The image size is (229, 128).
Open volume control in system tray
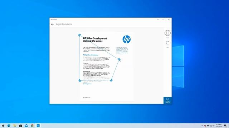[213, 126]
